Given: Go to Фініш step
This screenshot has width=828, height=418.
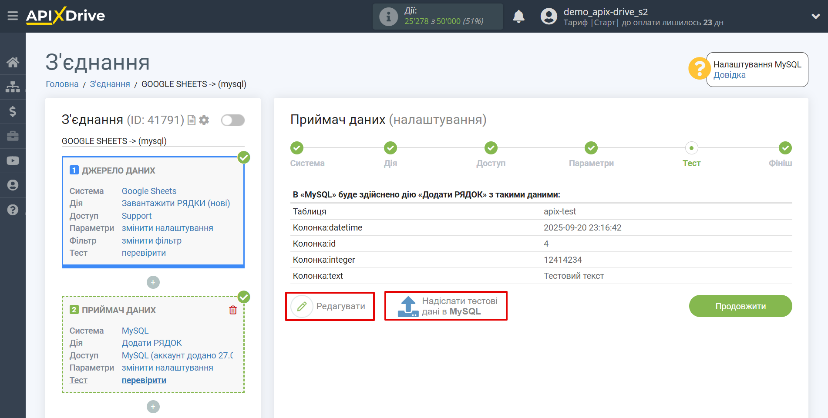Looking at the screenshot, I should pyautogui.click(x=785, y=148).
